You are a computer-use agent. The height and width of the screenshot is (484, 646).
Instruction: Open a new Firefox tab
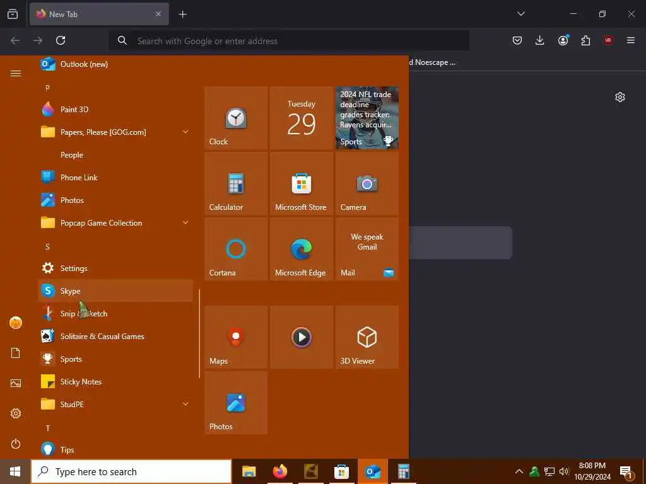point(182,14)
